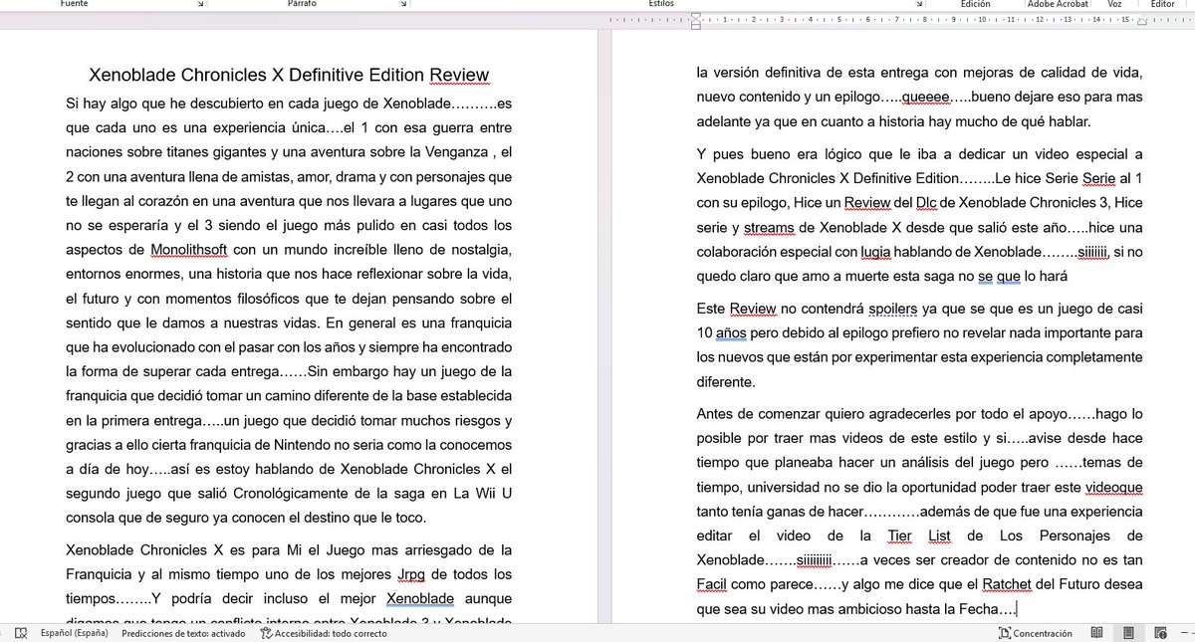This screenshot has width=1195, height=642.
Task: Click the underlined word streams
Action: (x=771, y=227)
